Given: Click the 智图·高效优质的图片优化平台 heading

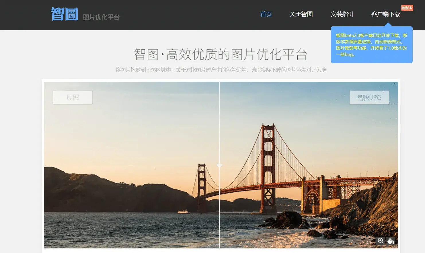Looking at the screenshot, I should (x=221, y=54).
